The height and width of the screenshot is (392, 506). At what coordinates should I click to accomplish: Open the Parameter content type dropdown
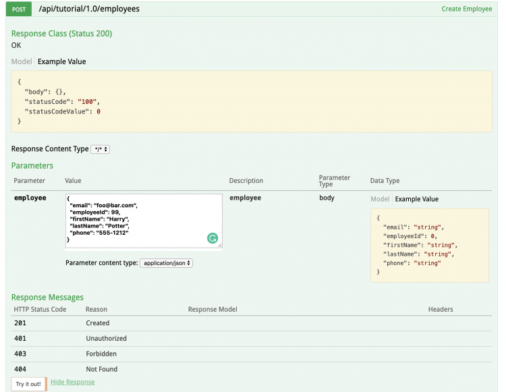[166, 263]
